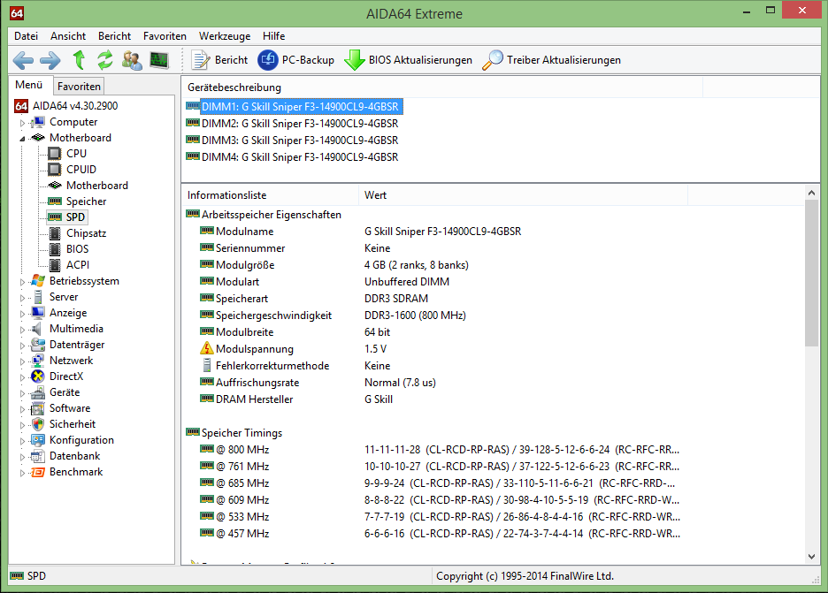
Task: Click the Modulspannung warning icon
Action: coord(206,348)
